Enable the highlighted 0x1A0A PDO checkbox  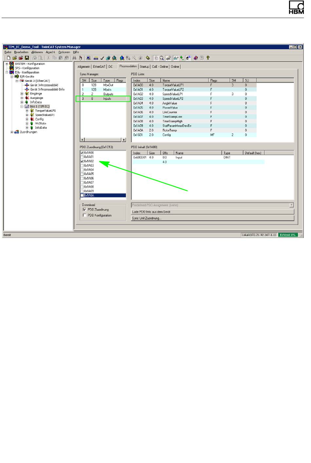(82, 195)
